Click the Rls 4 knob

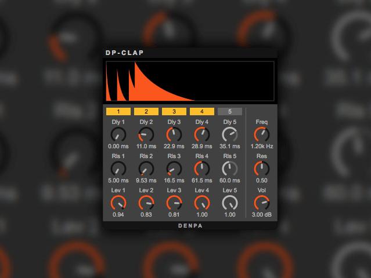coord(202,169)
